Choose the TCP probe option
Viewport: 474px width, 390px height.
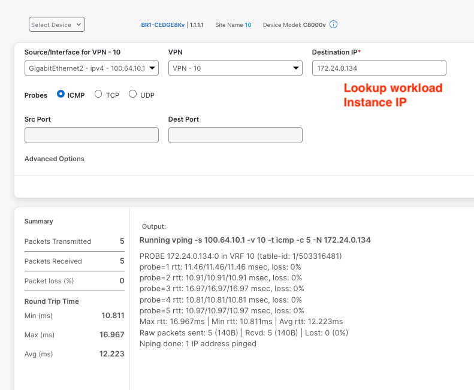99,95
